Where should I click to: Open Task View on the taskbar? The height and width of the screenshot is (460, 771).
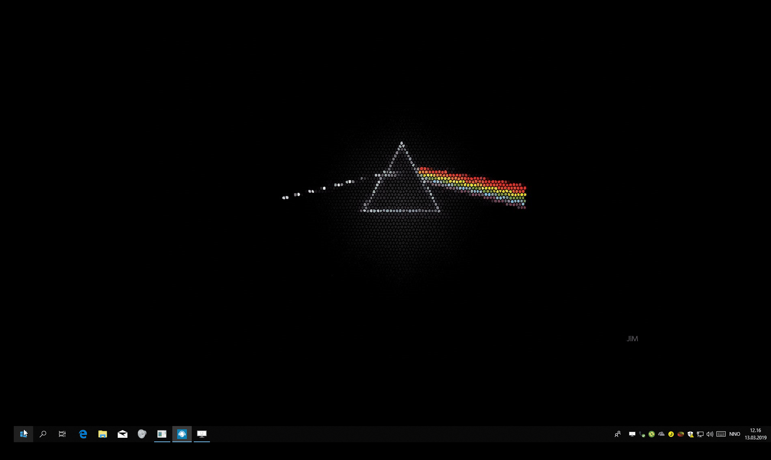click(62, 434)
